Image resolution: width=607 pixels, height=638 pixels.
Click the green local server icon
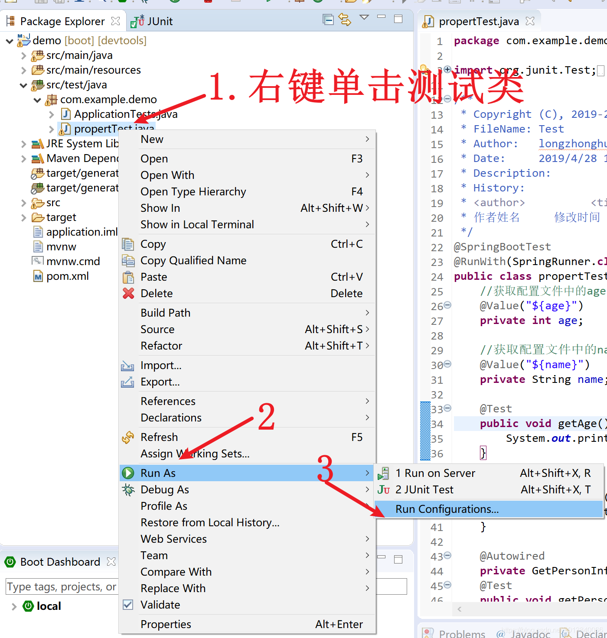point(28,606)
